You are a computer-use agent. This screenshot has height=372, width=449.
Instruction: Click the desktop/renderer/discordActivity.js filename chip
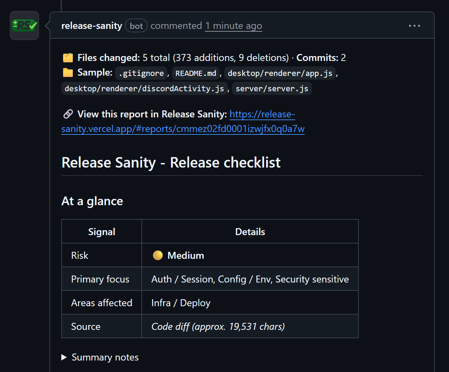pos(144,88)
